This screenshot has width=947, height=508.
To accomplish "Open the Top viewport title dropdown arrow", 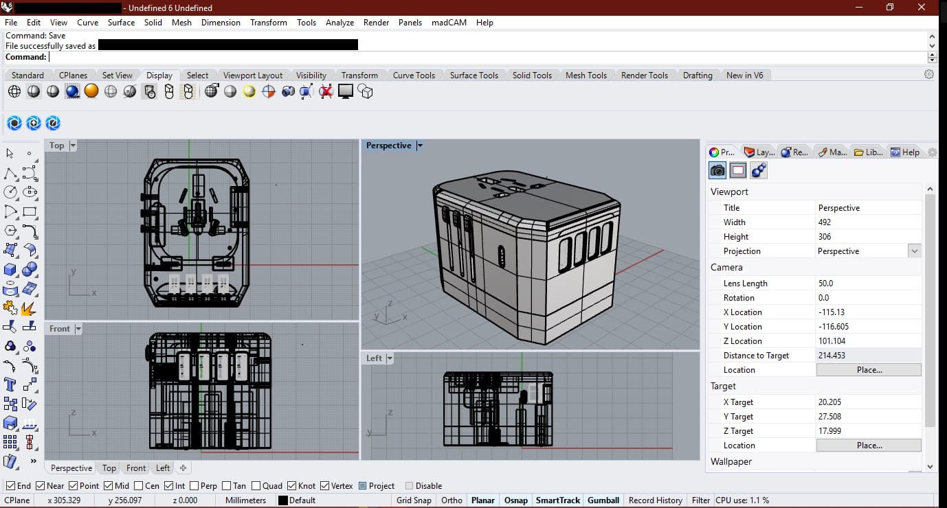I will [x=73, y=146].
